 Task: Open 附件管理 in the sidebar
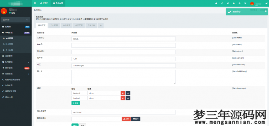(16, 44)
